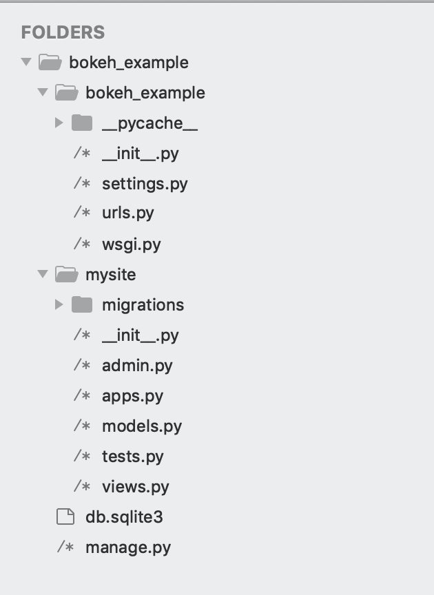Click the file-type icon beside views.py
Image resolution: width=434 pixels, height=595 pixels.
82,487
